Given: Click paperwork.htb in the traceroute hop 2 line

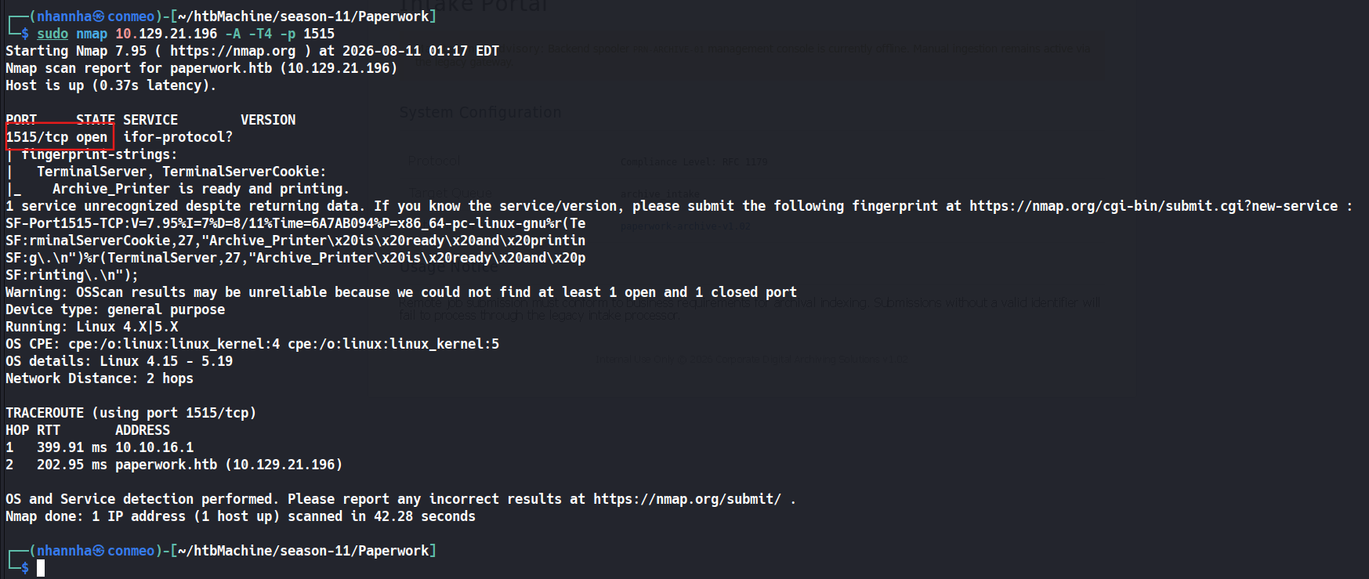Looking at the screenshot, I should click(166, 465).
